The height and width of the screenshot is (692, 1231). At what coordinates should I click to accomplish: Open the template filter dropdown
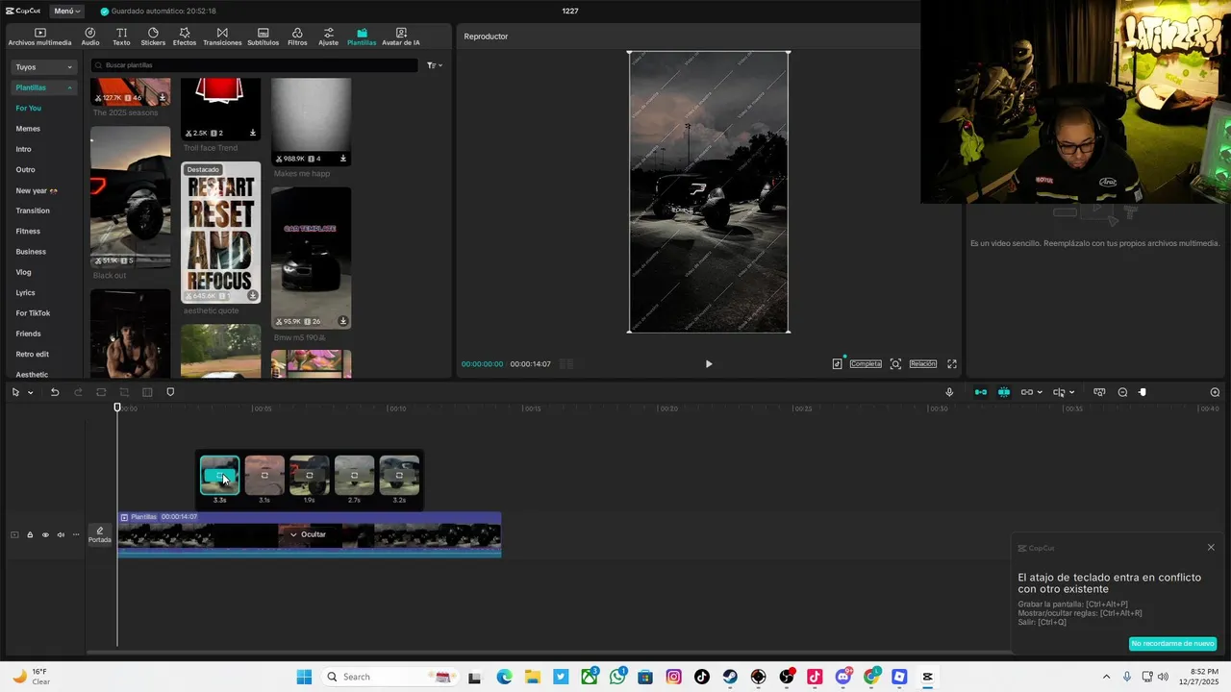(434, 65)
